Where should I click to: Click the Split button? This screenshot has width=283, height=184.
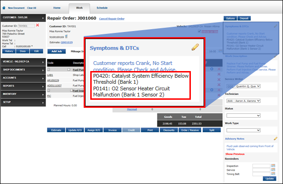[212, 130]
